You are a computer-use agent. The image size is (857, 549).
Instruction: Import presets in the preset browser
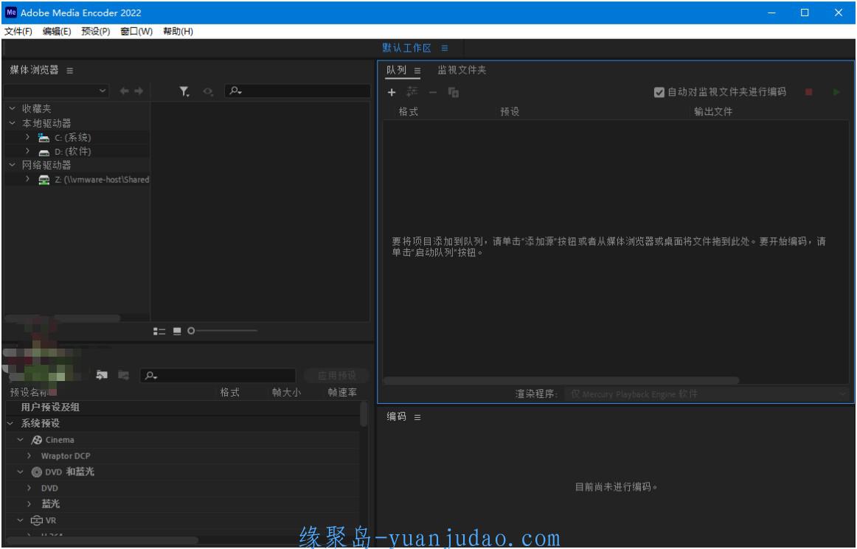pyautogui.click(x=102, y=375)
